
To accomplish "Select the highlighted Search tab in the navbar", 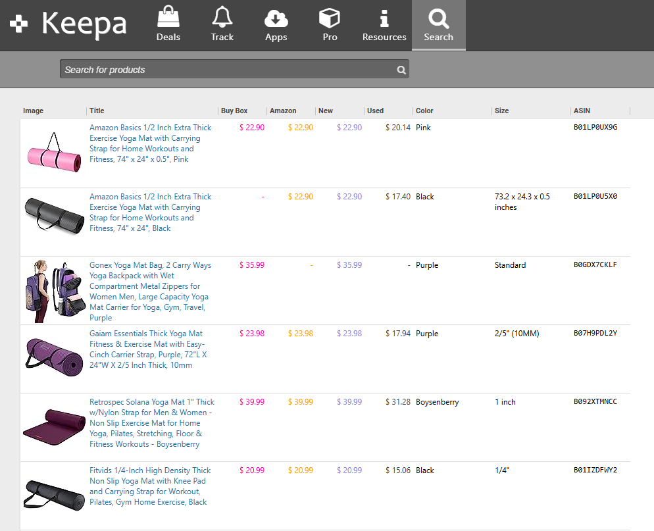I will [x=438, y=25].
